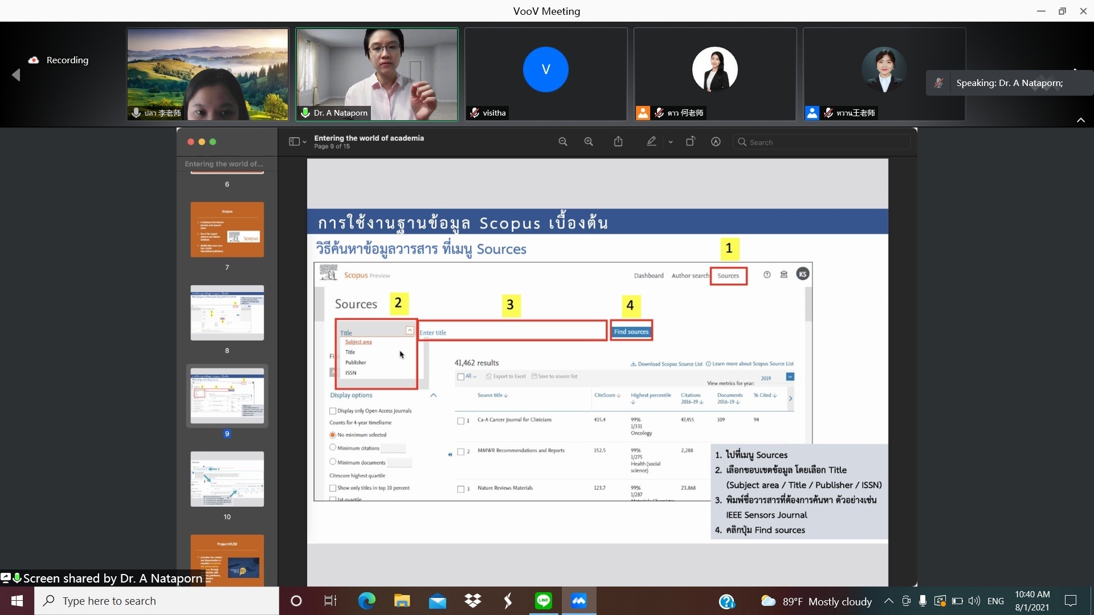Toggle the Title search-type dropdown arrow
Image resolution: width=1094 pixels, height=615 pixels.
pyautogui.click(x=410, y=330)
